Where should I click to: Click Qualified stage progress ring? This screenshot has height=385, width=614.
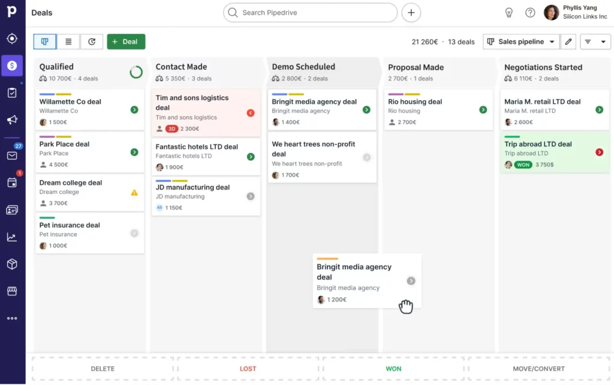tap(136, 72)
